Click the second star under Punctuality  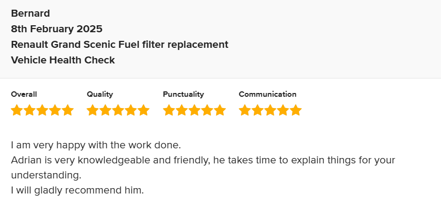click(x=181, y=110)
